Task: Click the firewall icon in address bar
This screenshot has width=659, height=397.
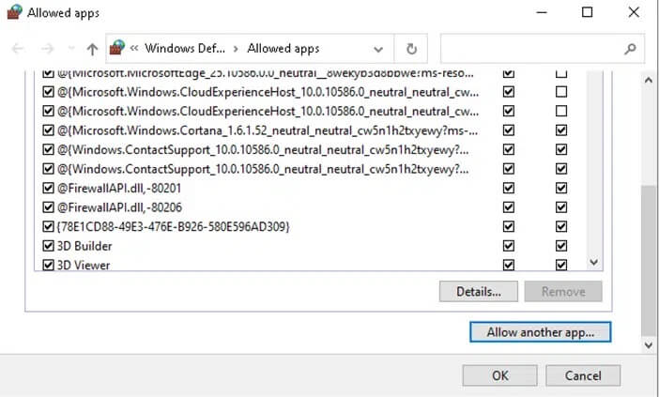Action: [x=117, y=48]
